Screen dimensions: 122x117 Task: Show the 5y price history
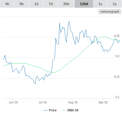(x=115, y=4)
